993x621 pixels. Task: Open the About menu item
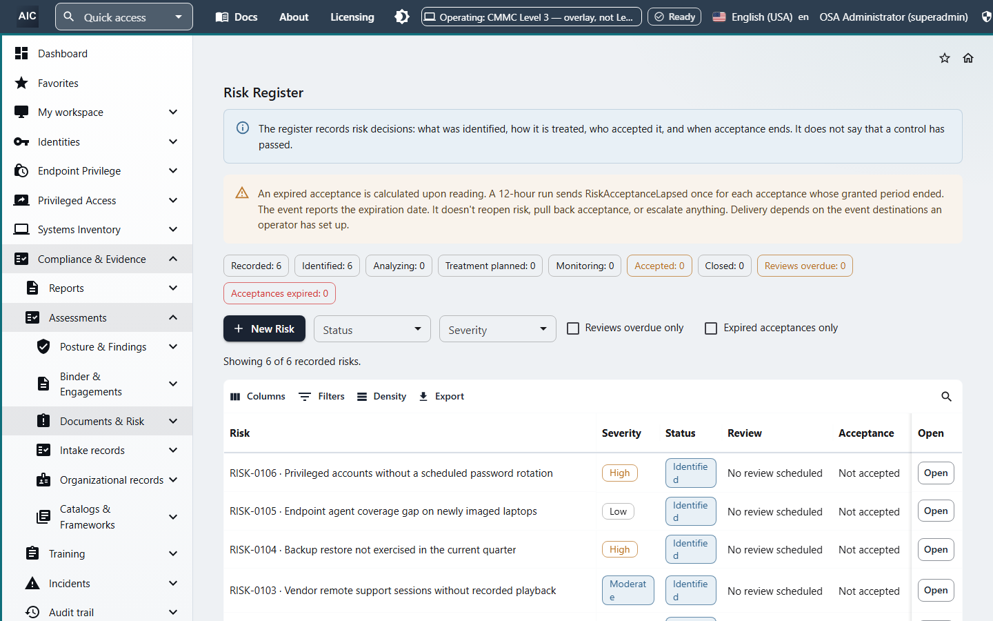click(294, 17)
